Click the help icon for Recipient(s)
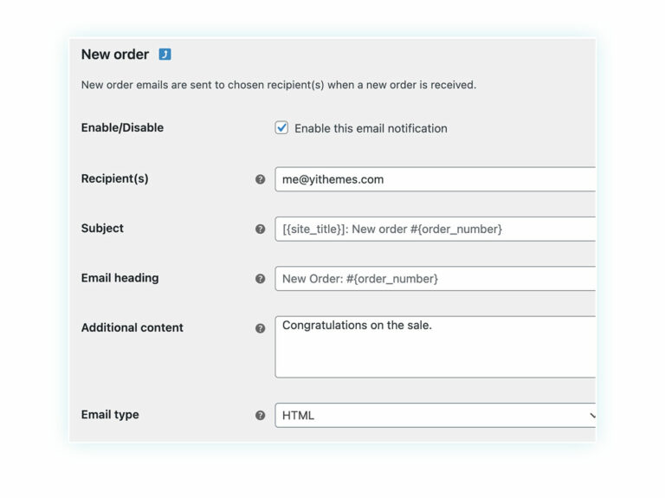 pyautogui.click(x=260, y=179)
